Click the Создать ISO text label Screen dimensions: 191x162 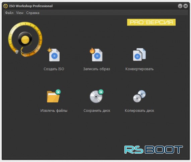54,69
